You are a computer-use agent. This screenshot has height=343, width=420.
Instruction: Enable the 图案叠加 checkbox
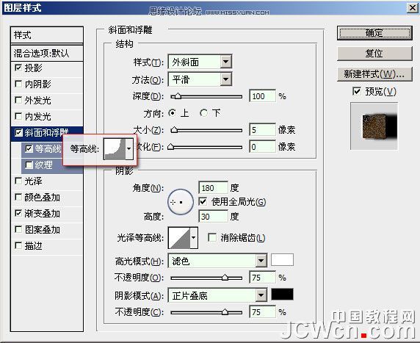click(x=18, y=230)
